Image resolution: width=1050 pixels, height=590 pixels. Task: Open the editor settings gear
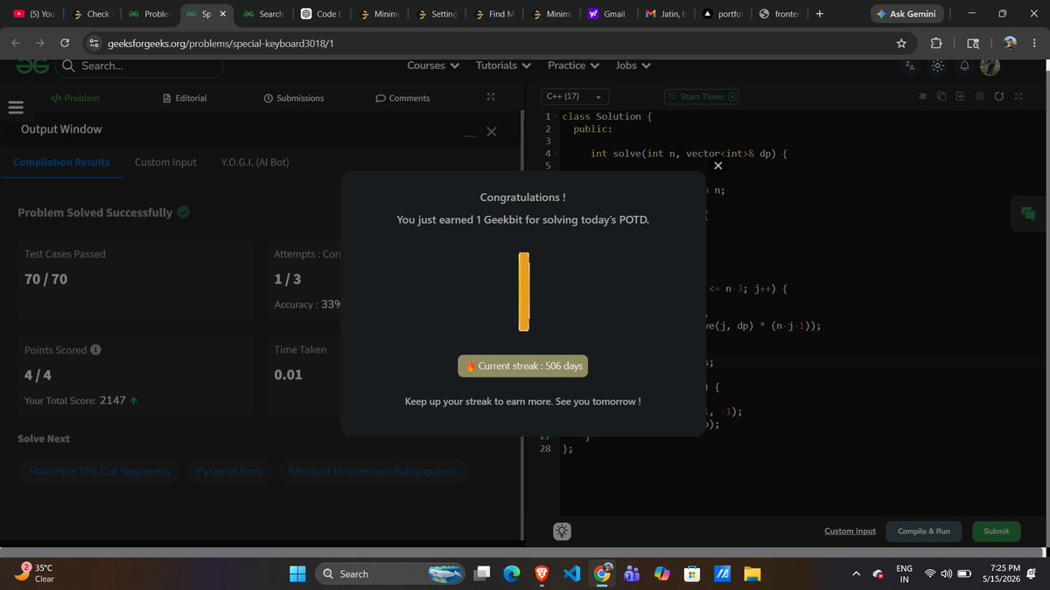pyautogui.click(x=980, y=96)
